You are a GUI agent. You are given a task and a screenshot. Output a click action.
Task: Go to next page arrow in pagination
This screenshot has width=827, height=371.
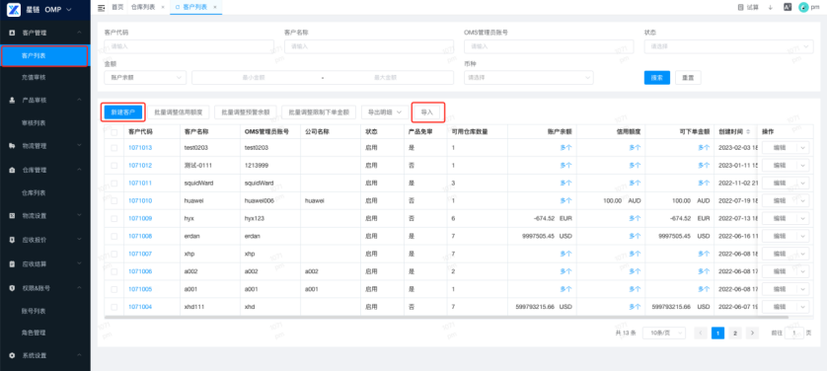(x=752, y=334)
